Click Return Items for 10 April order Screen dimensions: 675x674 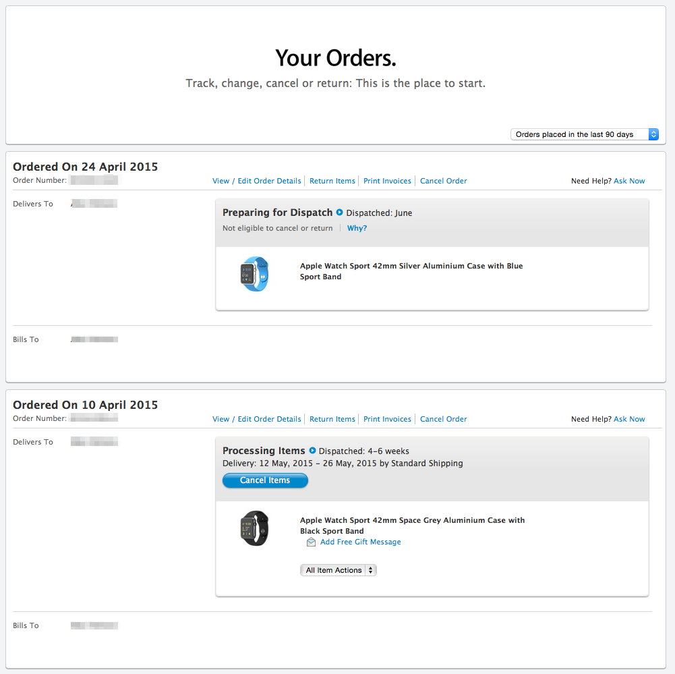coord(332,419)
